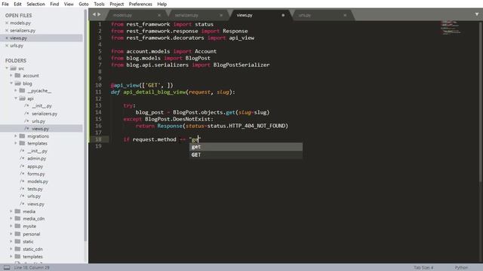Expand the media folder
Screen dimensions: 483x271
coord(11,212)
